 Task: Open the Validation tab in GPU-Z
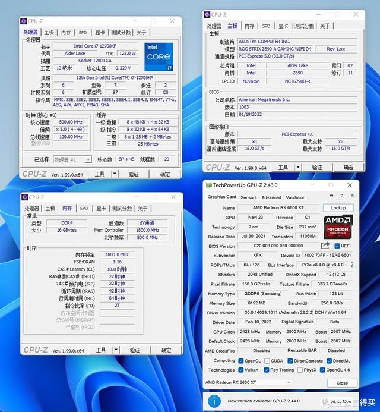tap(296, 197)
